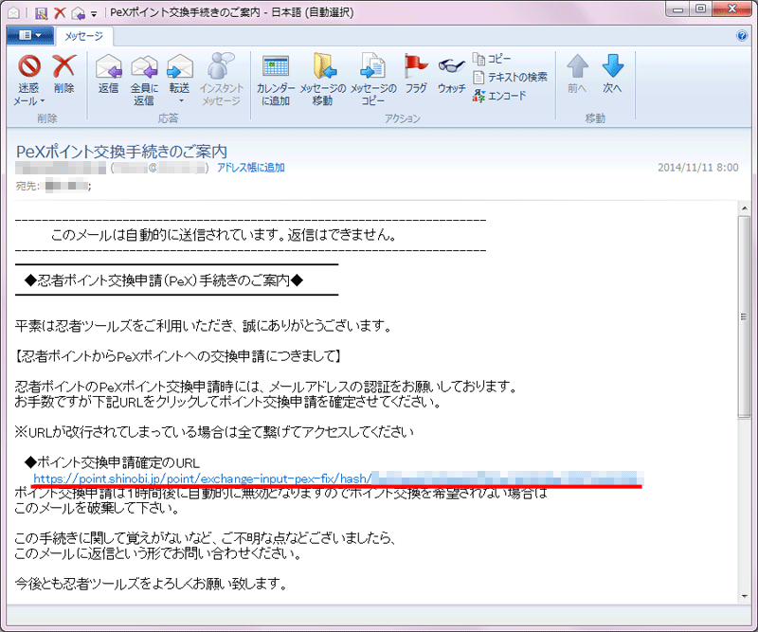The image size is (758, 632).
Task: Open the エンコード (Encoding) option
Action: click(x=499, y=96)
